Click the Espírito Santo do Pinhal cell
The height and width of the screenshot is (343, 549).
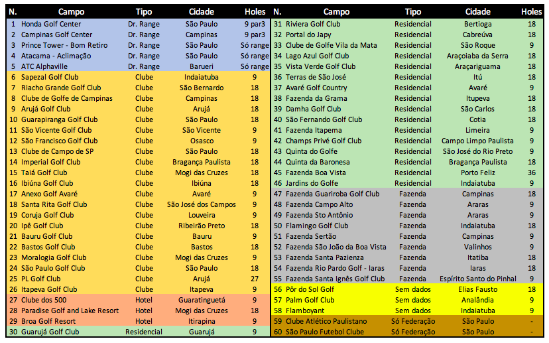coord(477,279)
